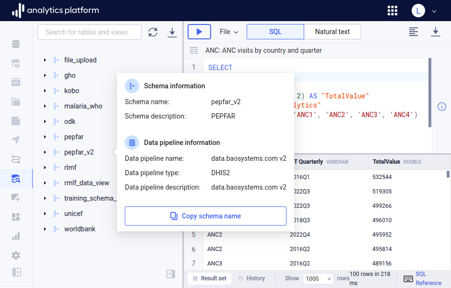Format the query with align icon
Viewport: 451px width, 288px height.
coord(414,32)
